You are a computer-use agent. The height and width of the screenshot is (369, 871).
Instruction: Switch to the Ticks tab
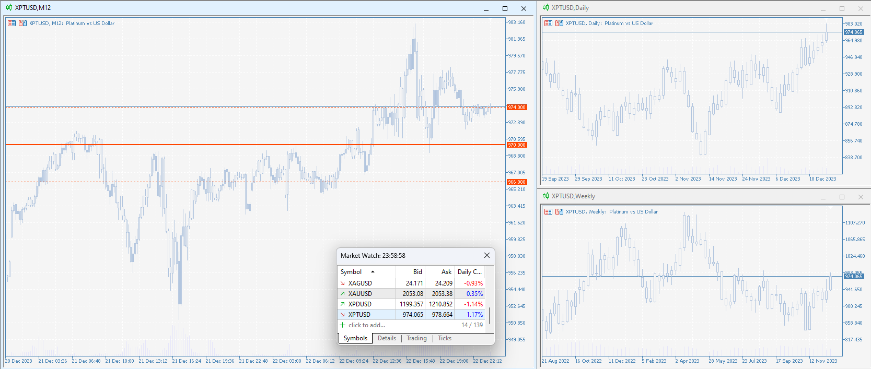(x=445, y=338)
